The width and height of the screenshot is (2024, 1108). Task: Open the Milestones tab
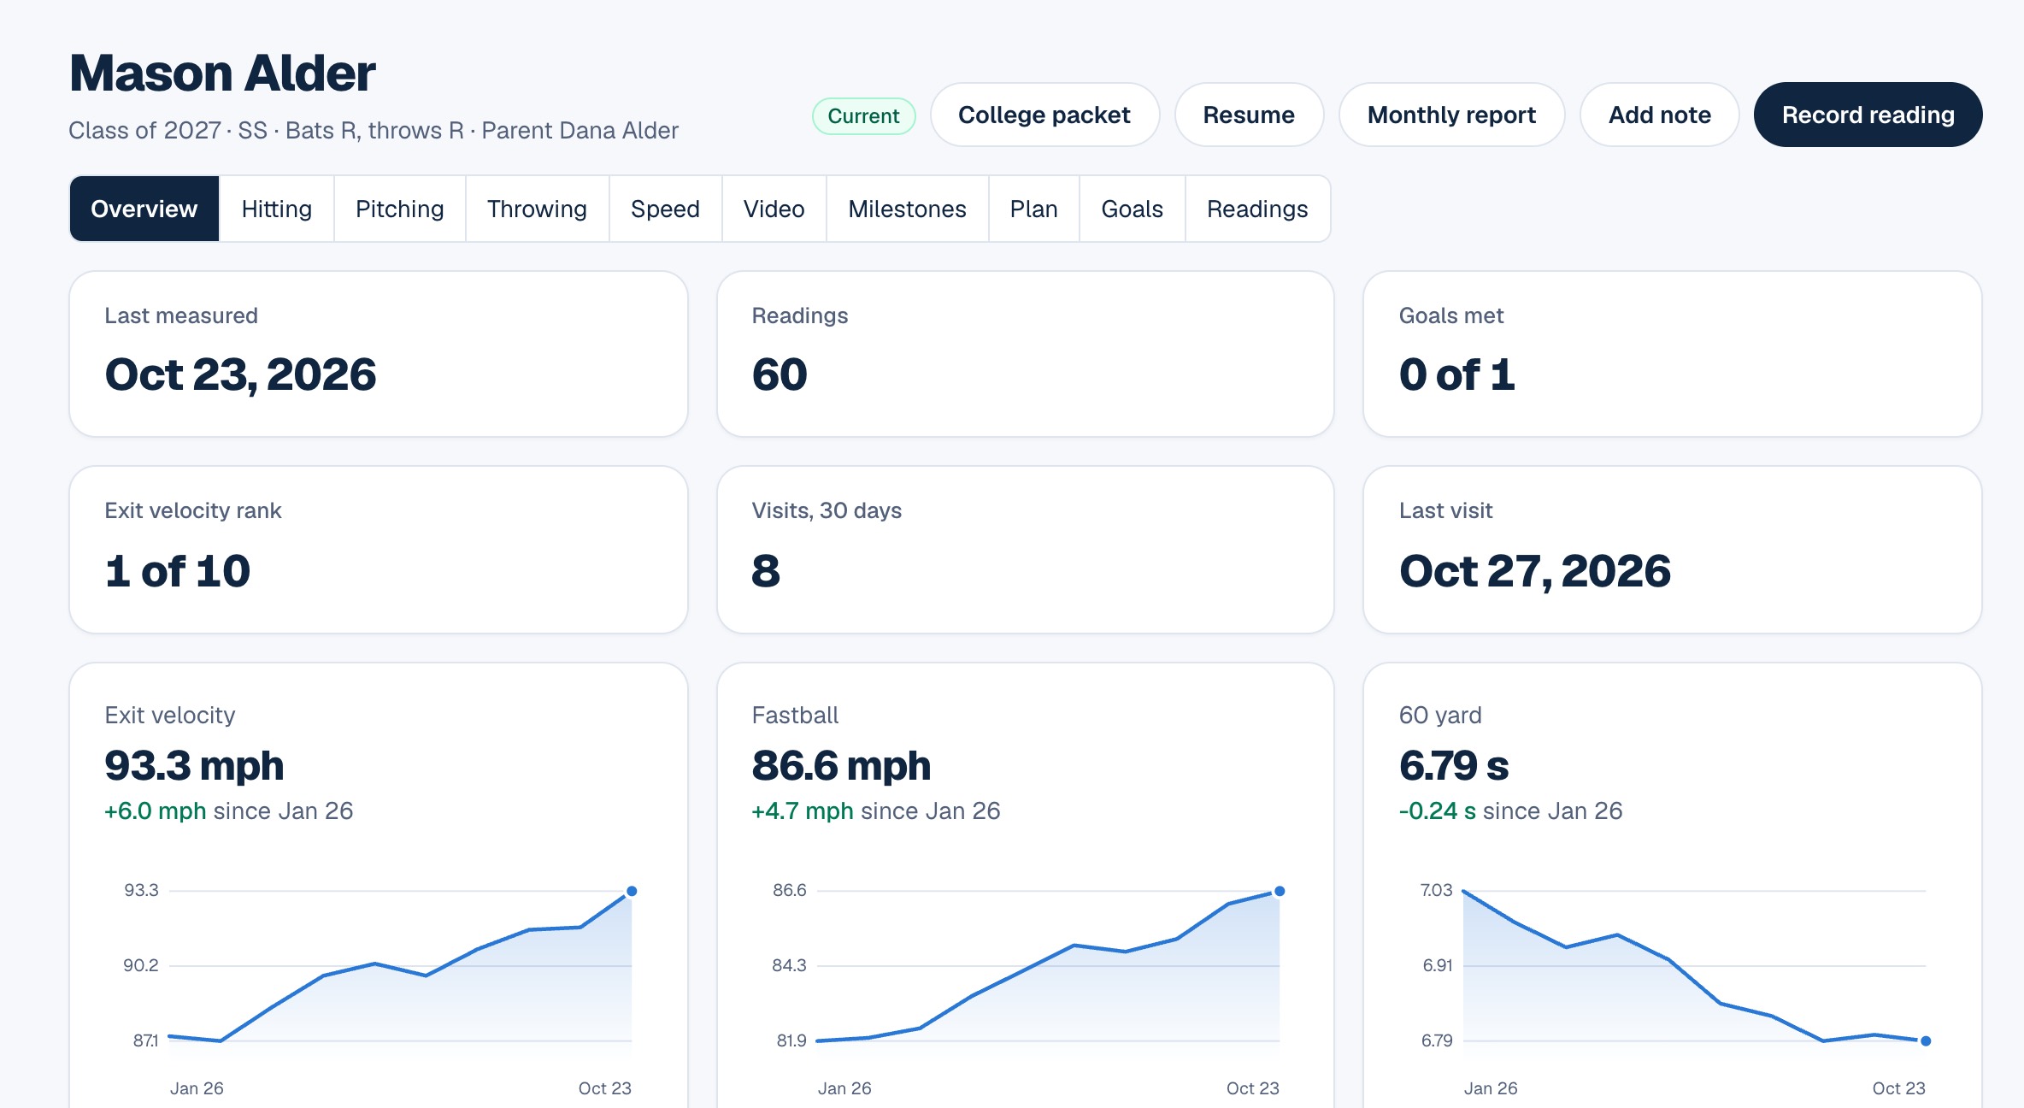click(908, 209)
